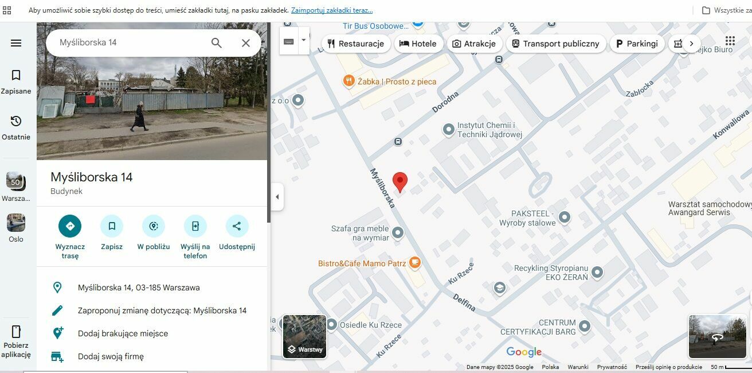This screenshot has width=752, height=373.
Task: Open Street View thumbnail preview
Action: click(x=717, y=336)
